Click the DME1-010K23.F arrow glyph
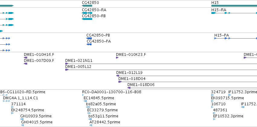Image resolution: width=257 pixels, height=127 pixels. coord(117,58)
